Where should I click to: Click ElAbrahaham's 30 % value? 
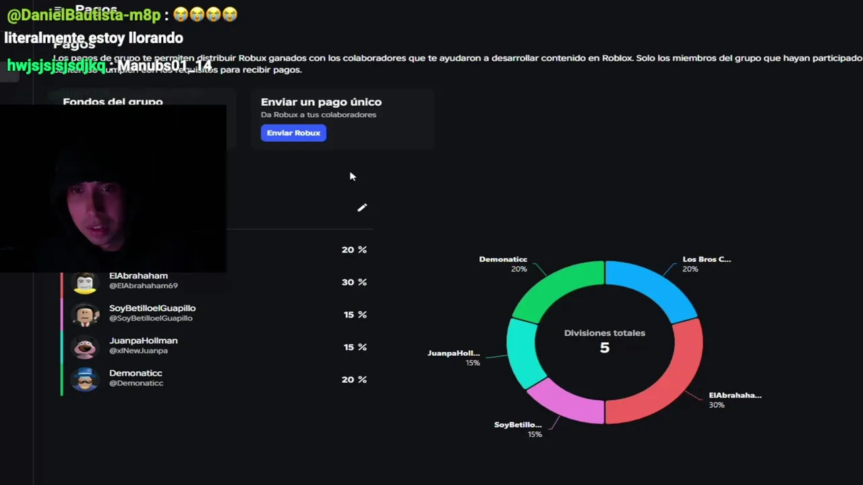[354, 282]
